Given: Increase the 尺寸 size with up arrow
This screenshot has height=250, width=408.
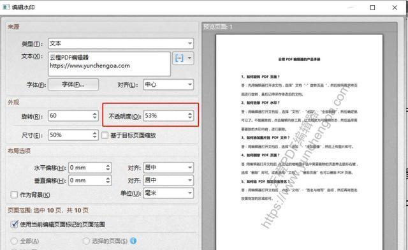Looking at the screenshot, I should coord(95,133).
